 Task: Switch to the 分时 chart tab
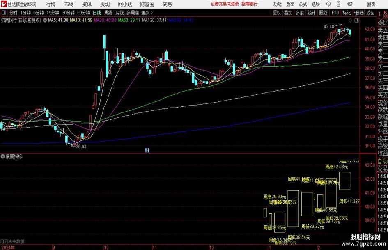[14, 13]
